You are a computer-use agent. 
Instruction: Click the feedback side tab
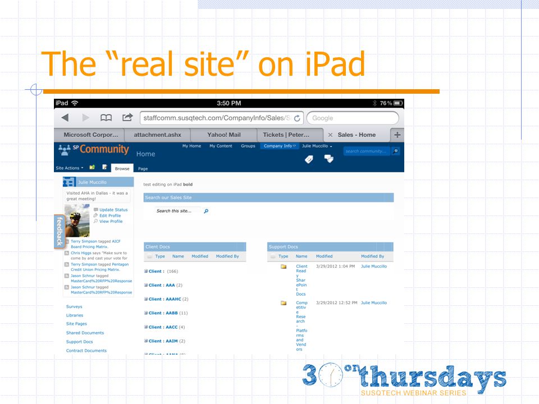click(59, 231)
